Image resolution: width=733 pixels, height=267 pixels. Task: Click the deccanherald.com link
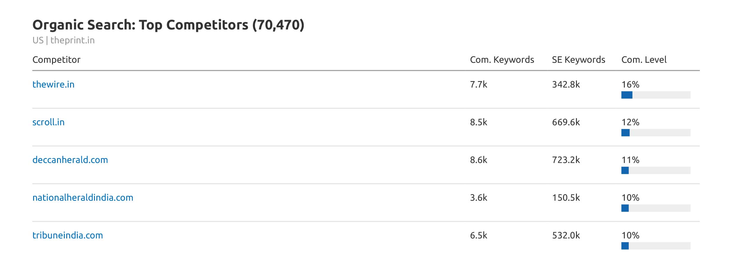[70, 160]
